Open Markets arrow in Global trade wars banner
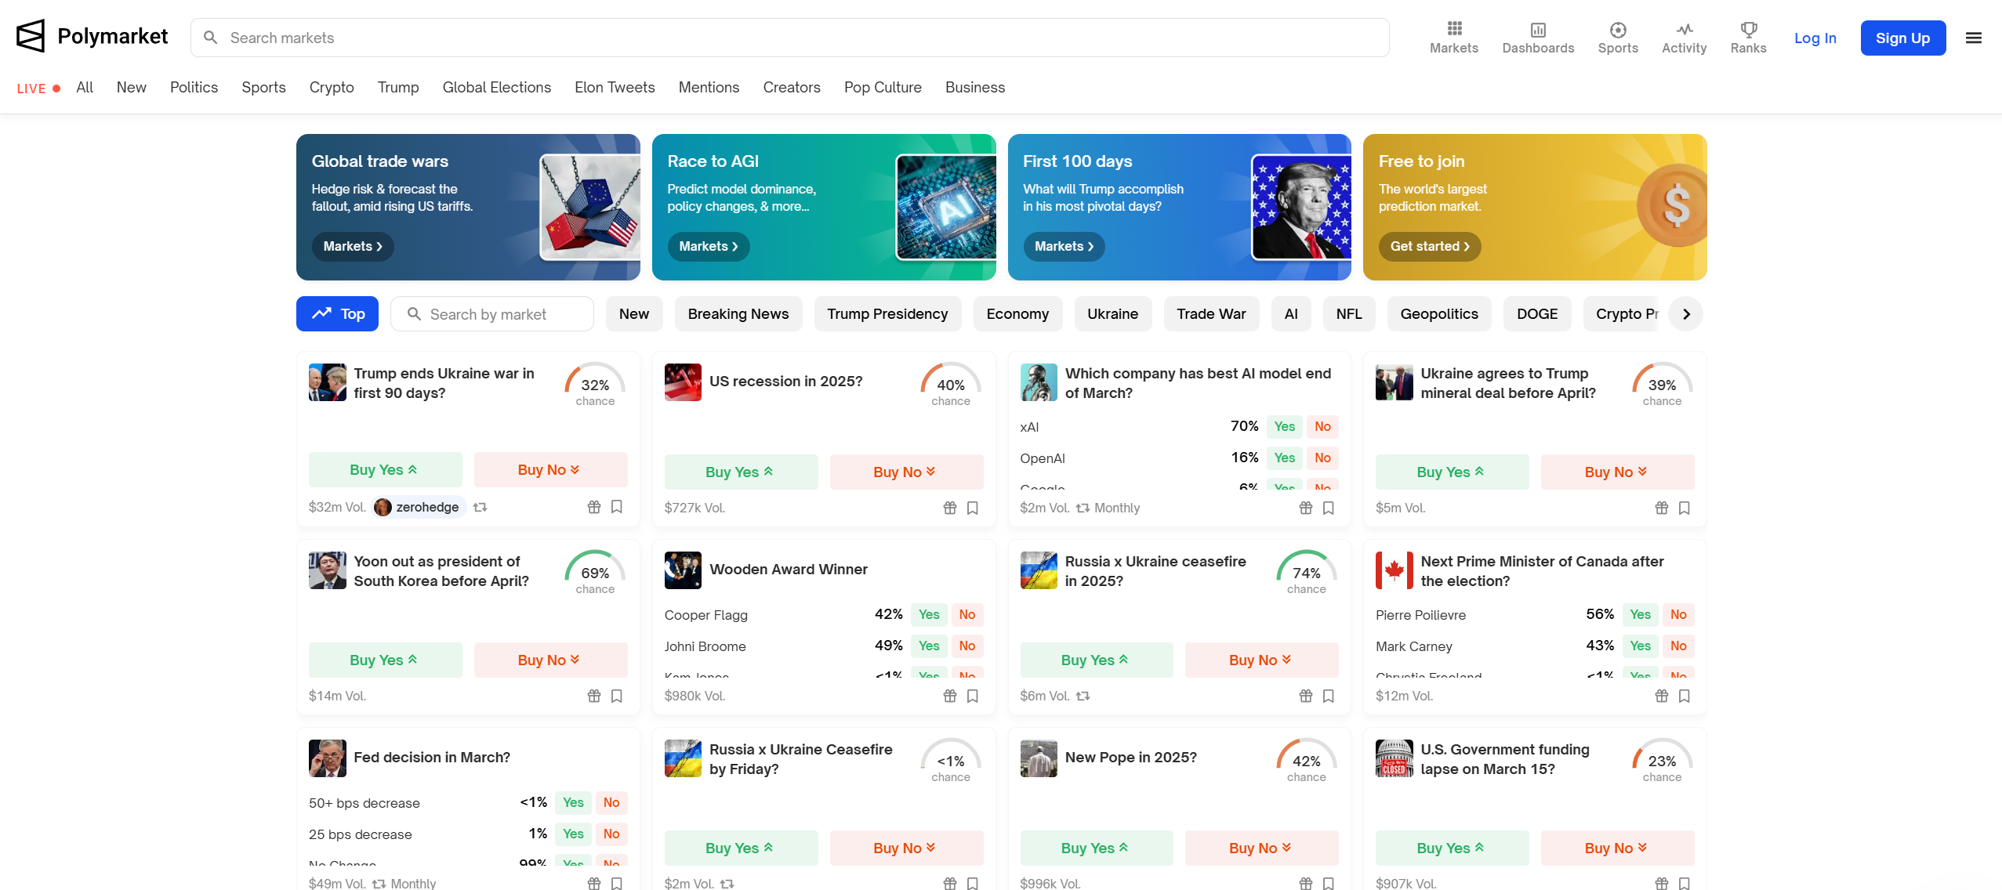 pyautogui.click(x=353, y=246)
